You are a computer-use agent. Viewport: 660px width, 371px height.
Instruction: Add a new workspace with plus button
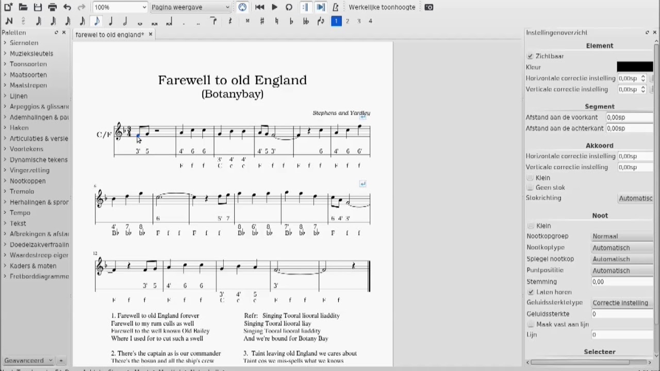click(61, 361)
